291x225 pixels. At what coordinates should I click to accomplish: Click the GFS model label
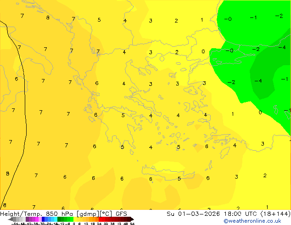(121, 214)
